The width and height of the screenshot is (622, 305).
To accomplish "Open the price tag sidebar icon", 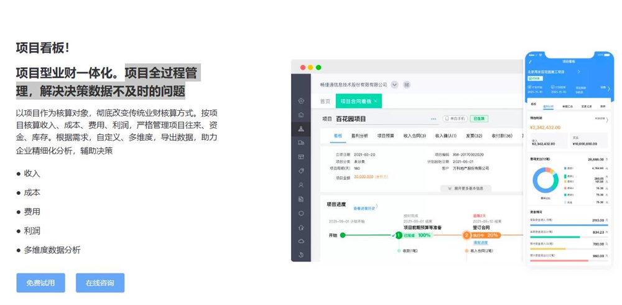I will [x=301, y=171].
